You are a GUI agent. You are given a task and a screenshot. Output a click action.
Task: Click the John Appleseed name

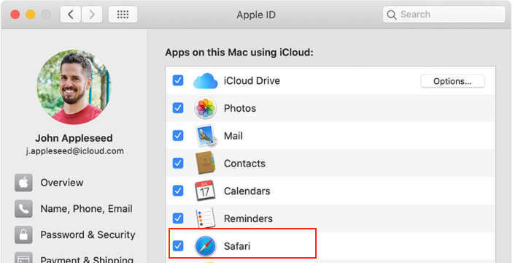pyautogui.click(x=74, y=138)
